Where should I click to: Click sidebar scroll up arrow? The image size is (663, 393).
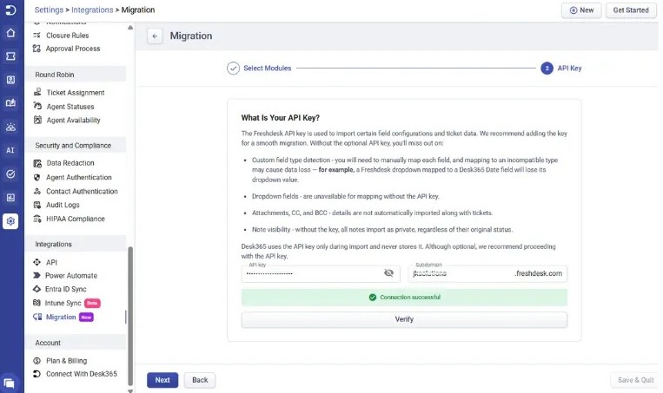coord(130,28)
